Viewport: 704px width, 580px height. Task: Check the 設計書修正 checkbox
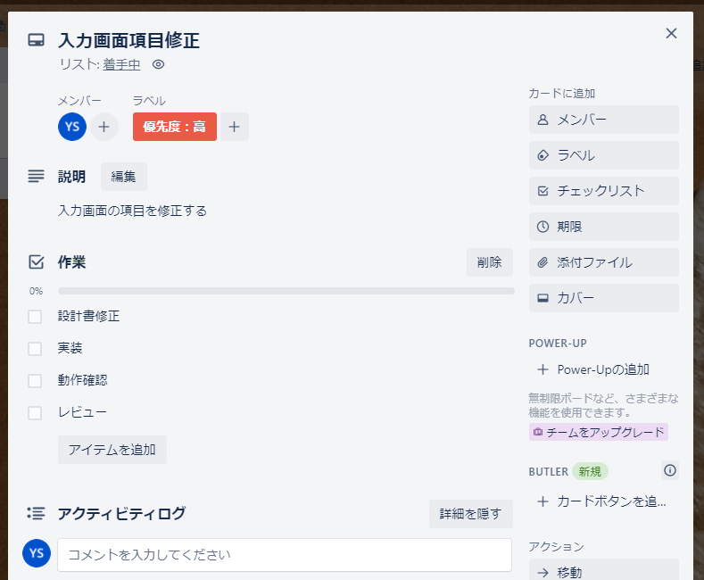35,317
